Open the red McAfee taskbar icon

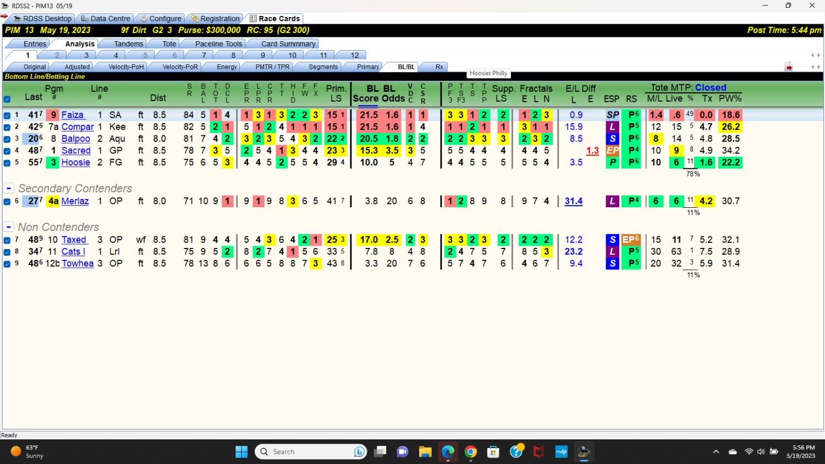(x=538, y=452)
